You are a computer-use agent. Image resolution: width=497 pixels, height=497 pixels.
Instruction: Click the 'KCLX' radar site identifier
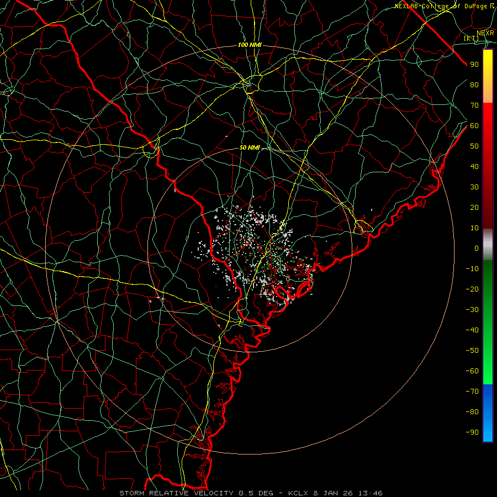pyautogui.click(x=299, y=493)
